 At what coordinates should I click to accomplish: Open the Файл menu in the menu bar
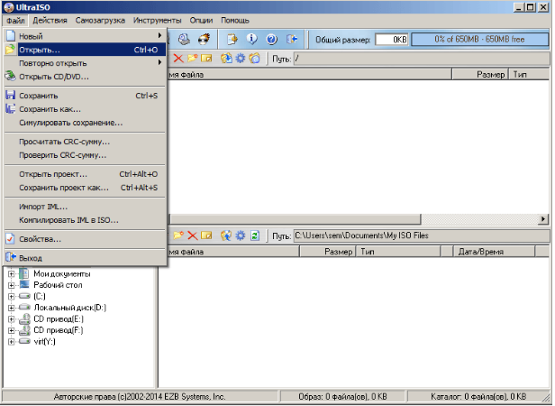pyautogui.click(x=15, y=20)
